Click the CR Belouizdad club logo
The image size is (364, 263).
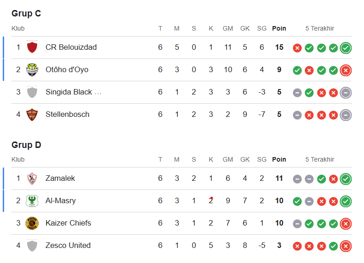[32, 47]
